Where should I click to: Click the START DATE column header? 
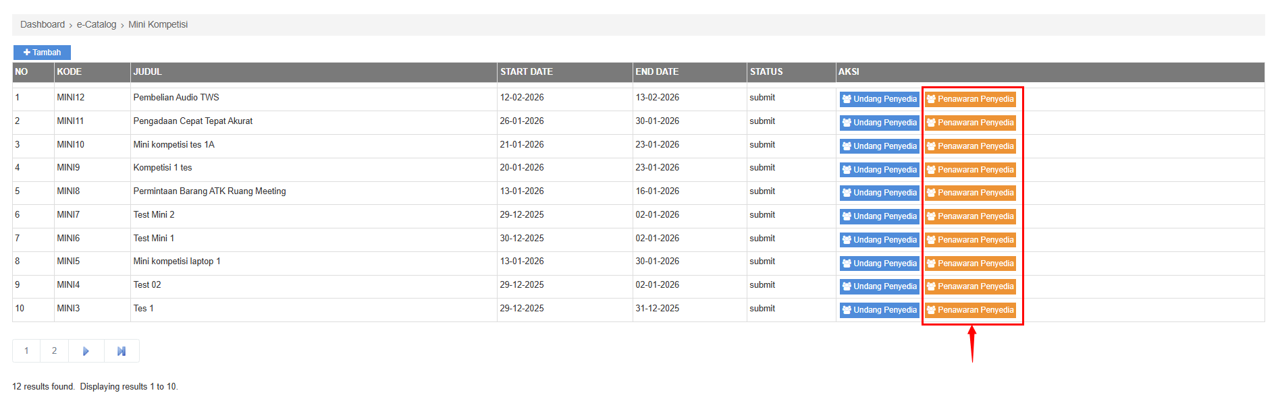[527, 71]
